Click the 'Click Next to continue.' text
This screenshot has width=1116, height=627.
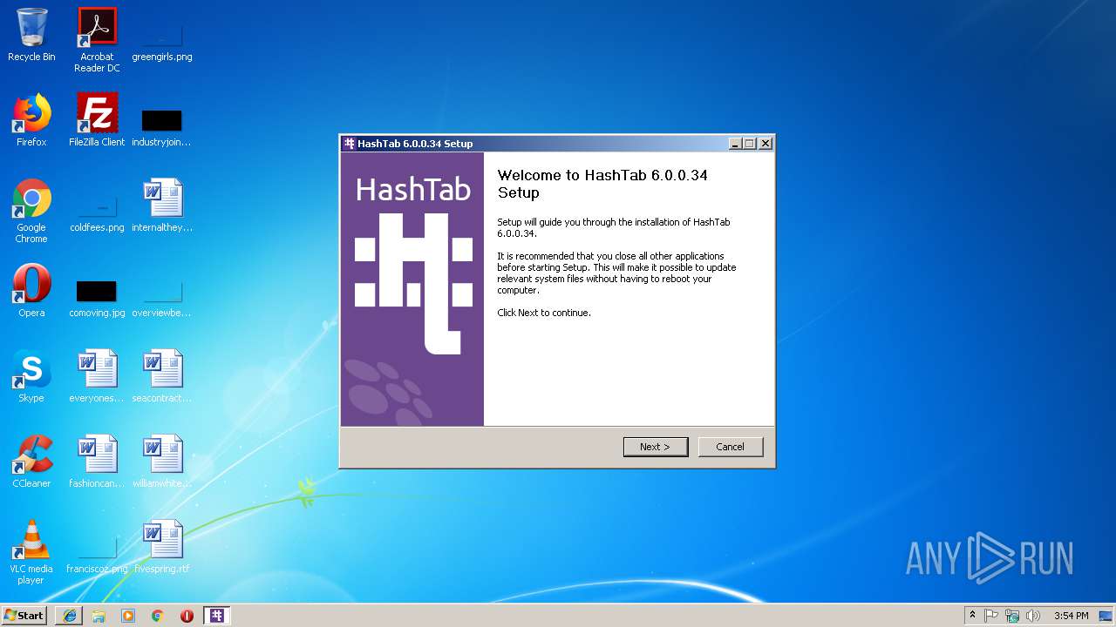pyautogui.click(x=544, y=313)
